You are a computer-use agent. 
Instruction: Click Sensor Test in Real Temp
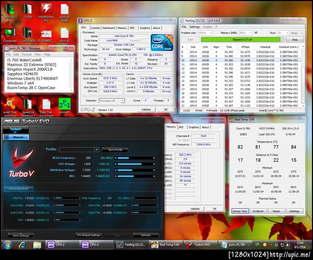240,211
